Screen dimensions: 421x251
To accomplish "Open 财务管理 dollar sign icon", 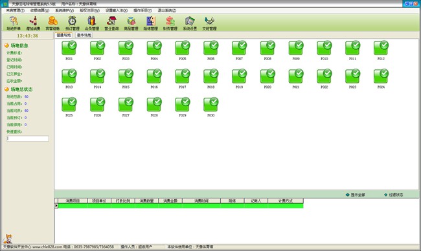I will coord(170,23).
